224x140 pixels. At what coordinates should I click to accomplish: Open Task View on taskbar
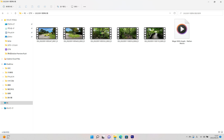click(103, 137)
